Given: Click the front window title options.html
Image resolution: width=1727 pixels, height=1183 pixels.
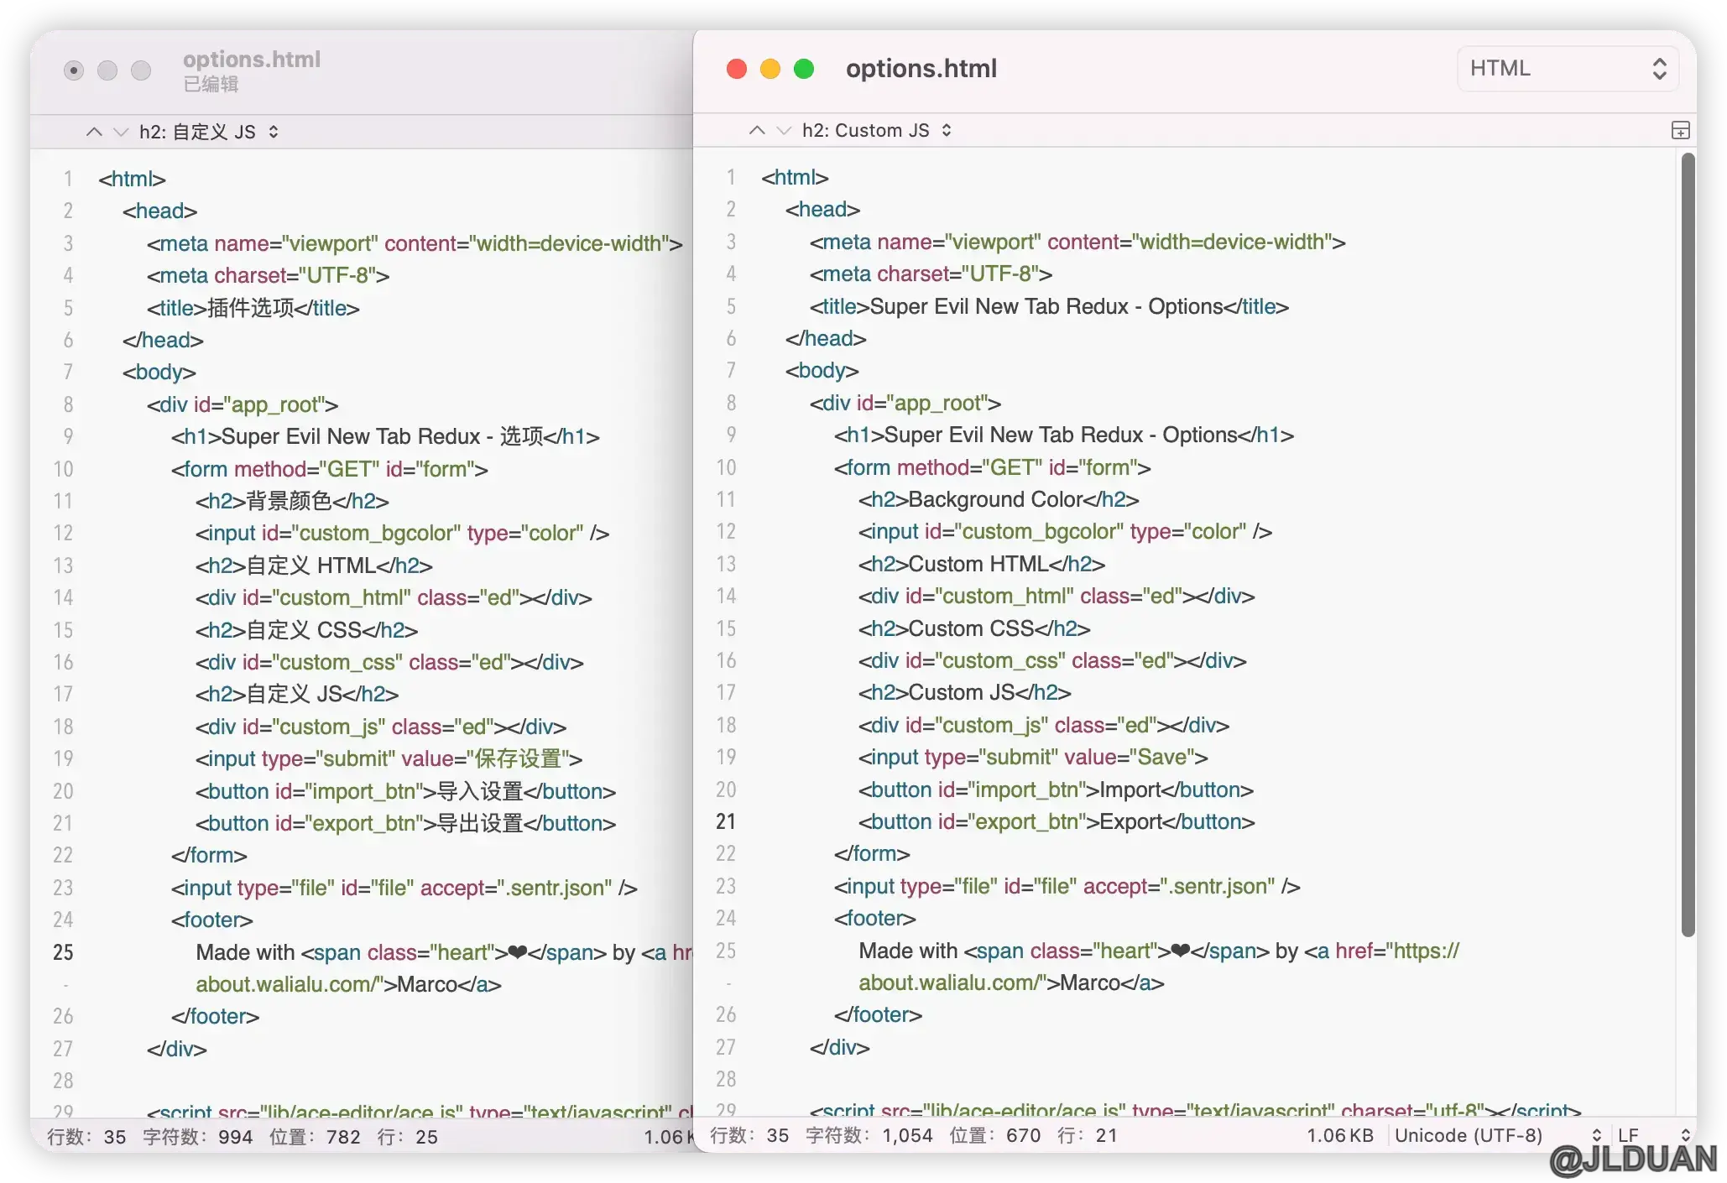Looking at the screenshot, I should click(921, 69).
